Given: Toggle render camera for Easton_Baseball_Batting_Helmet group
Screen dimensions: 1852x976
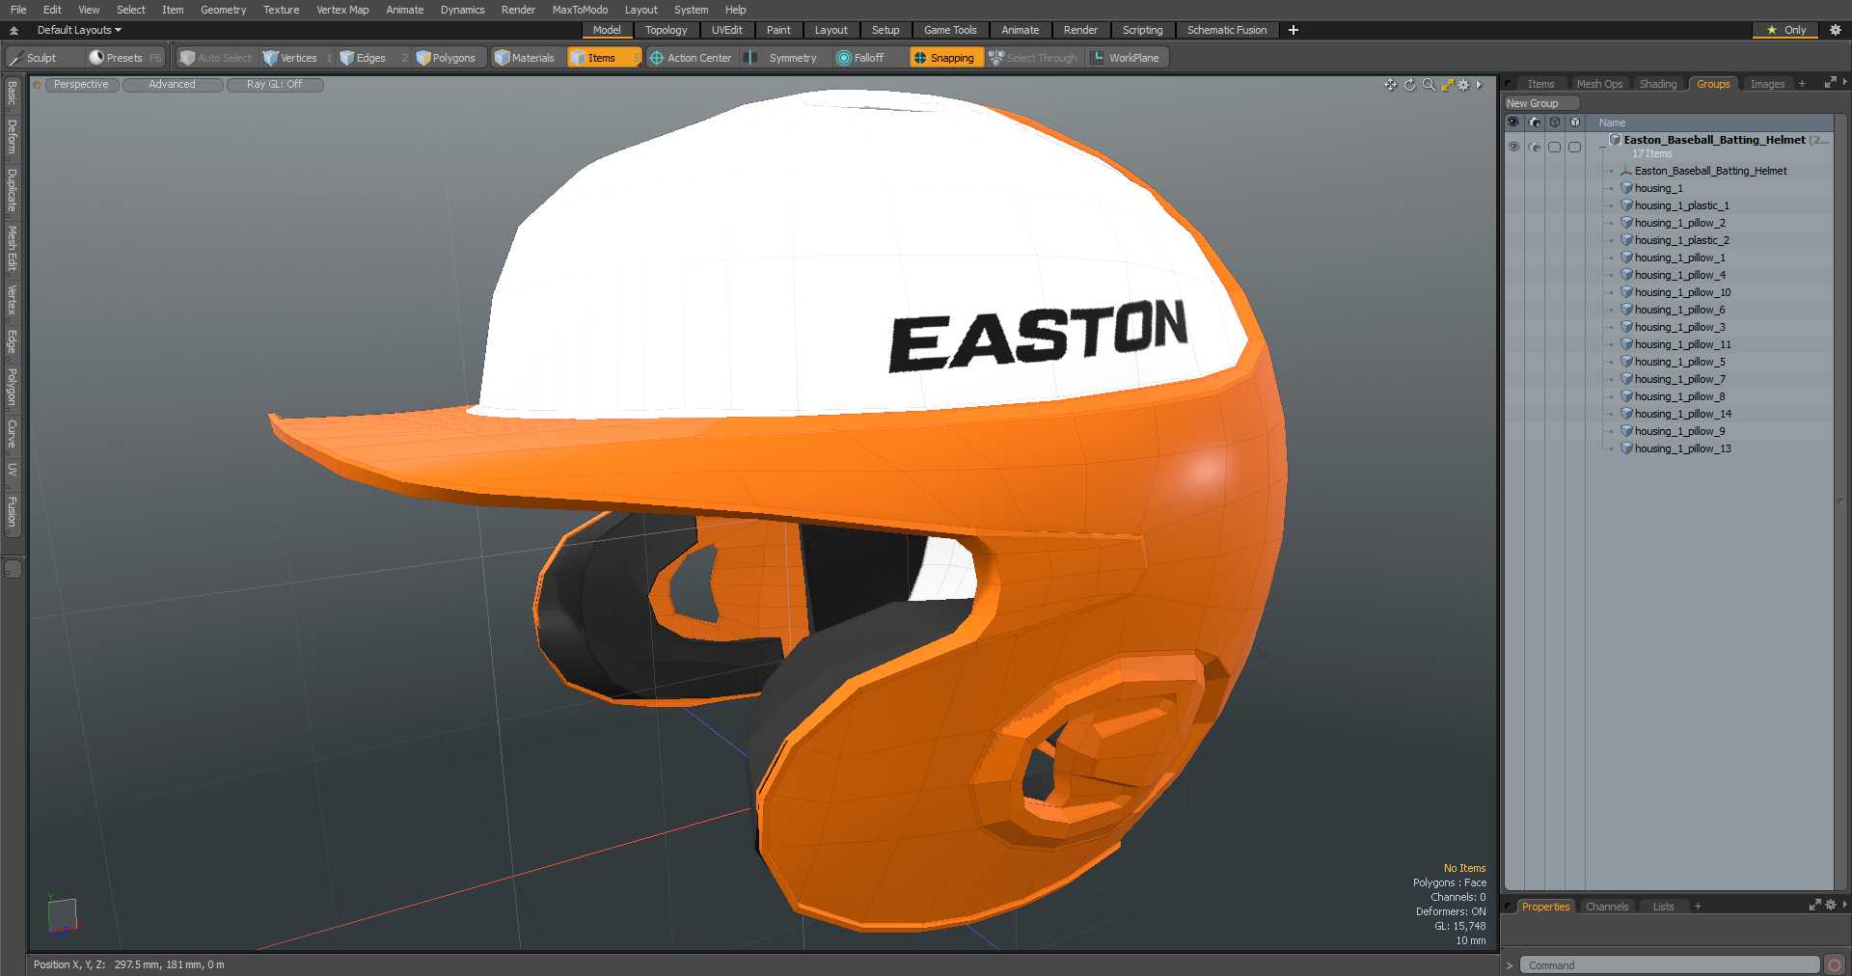Looking at the screenshot, I should [x=1534, y=147].
